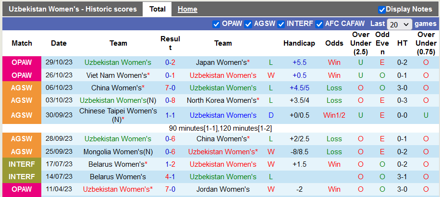Uncheck the OPAW competition filter

pyautogui.click(x=216, y=24)
